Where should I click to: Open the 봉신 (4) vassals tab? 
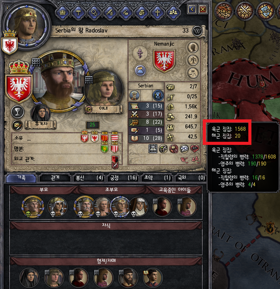click(89, 177)
